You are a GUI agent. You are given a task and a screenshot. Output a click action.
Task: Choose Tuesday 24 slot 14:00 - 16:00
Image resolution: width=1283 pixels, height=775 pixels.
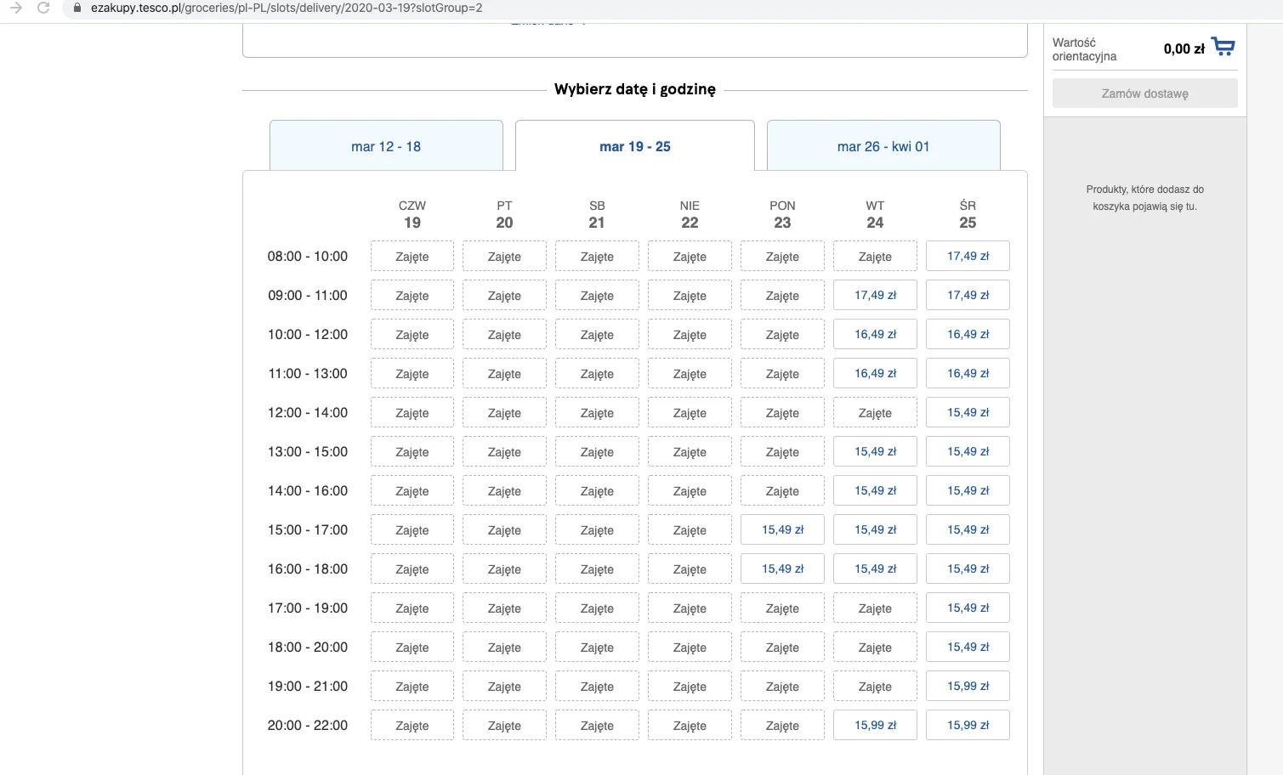[x=875, y=490]
